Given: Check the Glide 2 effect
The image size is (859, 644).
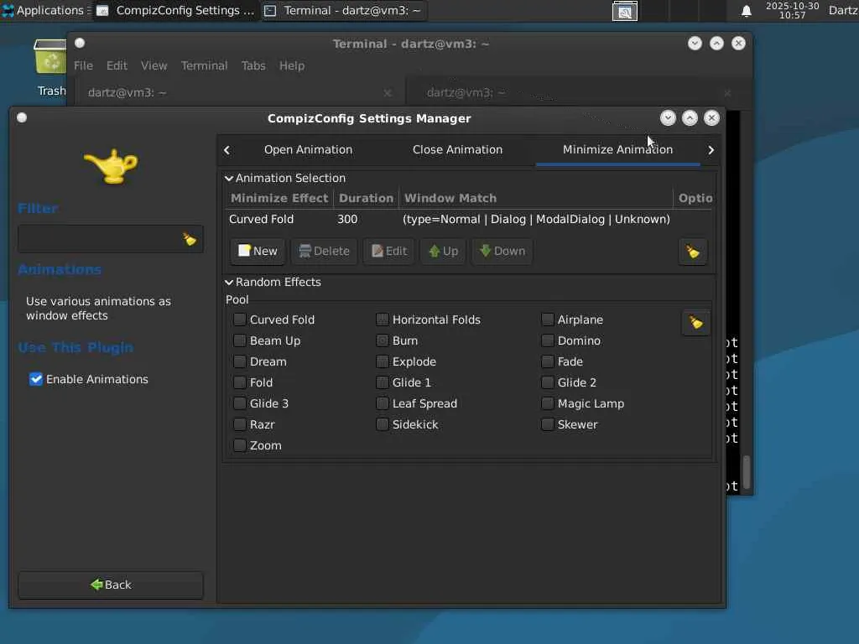Looking at the screenshot, I should click(547, 382).
